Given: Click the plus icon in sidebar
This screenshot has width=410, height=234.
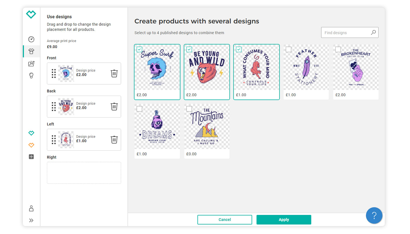Looking at the screenshot, I should pyautogui.click(x=31, y=157).
